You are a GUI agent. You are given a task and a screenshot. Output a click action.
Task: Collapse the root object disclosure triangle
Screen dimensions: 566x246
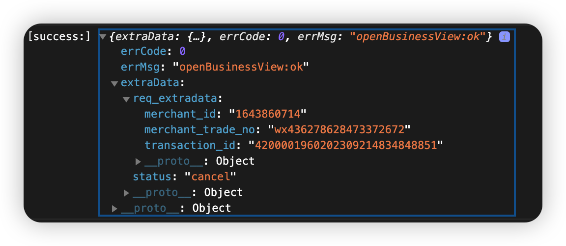103,37
